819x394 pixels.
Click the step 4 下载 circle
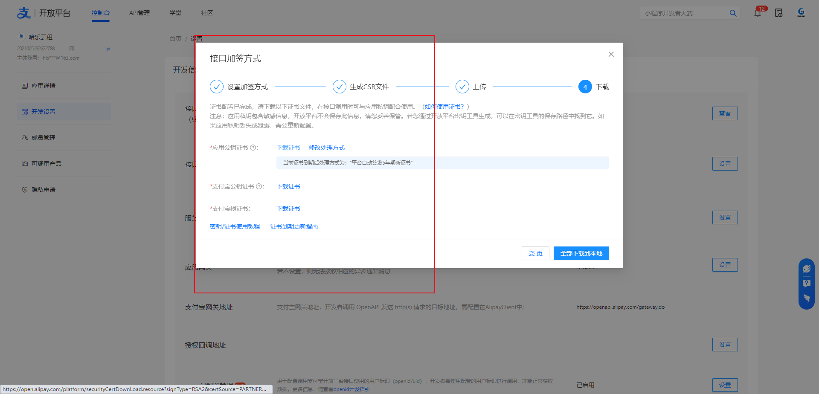point(585,87)
